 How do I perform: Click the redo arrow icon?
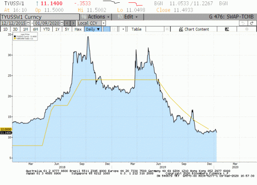coord(252,23)
